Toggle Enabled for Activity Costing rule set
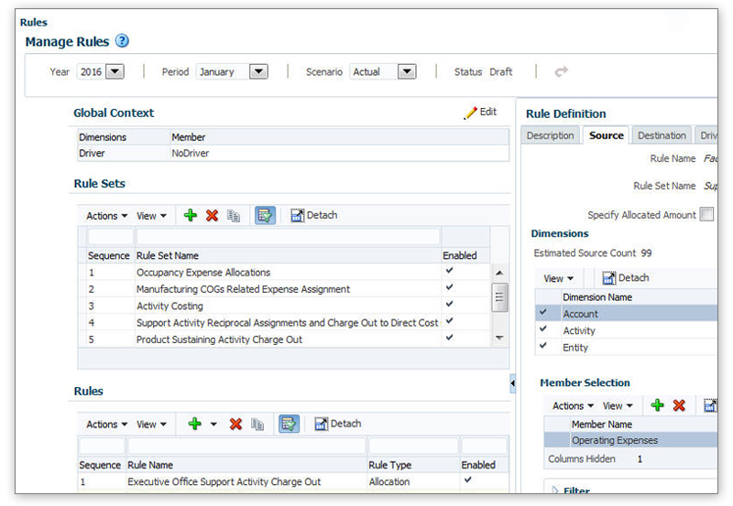The width and height of the screenshot is (733, 506). (x=449, y=306)
